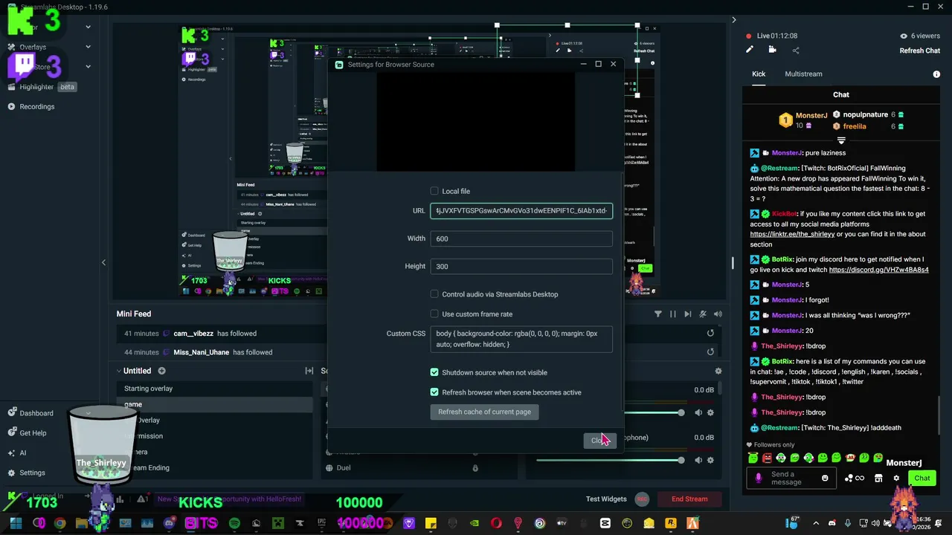
Task: Expand the Untitled scene collection dropdown
Action: tap(118, 371)
